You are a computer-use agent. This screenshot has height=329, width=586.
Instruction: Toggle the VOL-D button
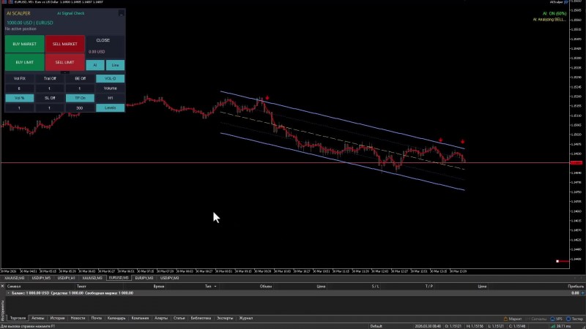coord(111,79)
